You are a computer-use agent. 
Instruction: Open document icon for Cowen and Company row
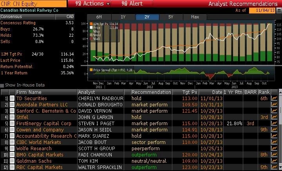pyautogui.click(x=12, y=130)
